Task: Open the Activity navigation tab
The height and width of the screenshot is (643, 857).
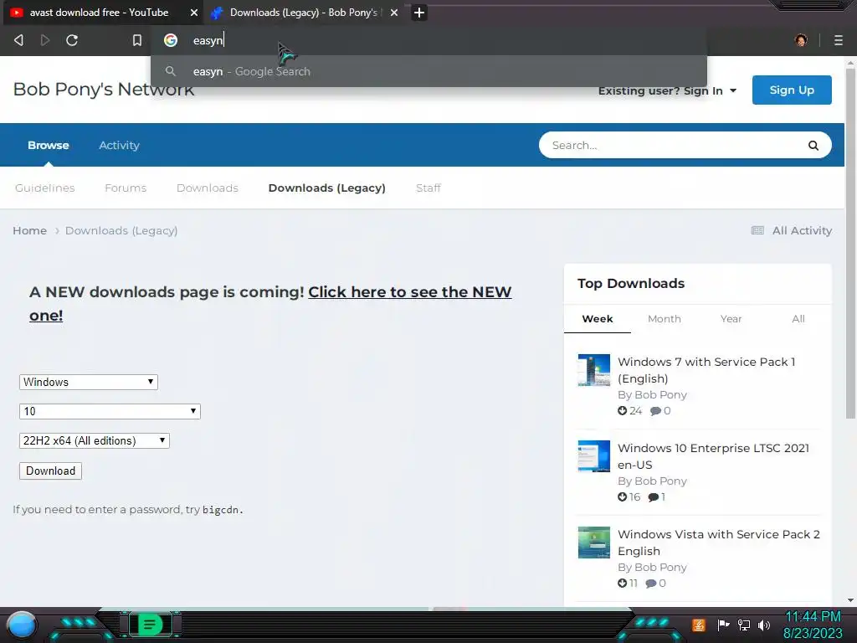Action: 119,146
